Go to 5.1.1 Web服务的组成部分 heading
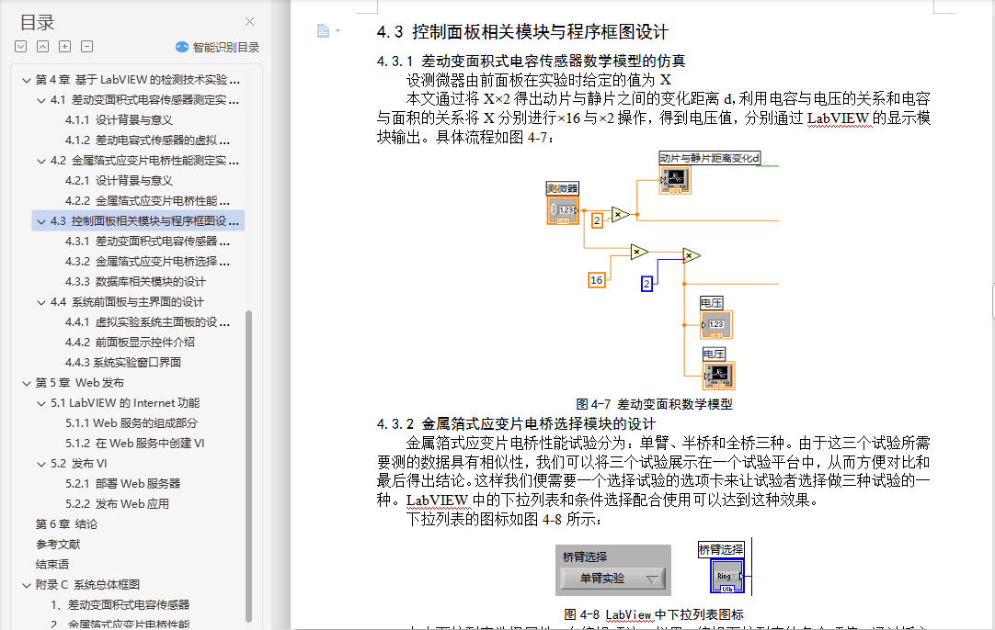Screen dimensions: 995x630 132,422
